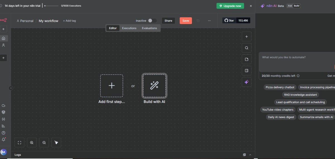The image size is (335, 159).
Task: Click the Build with AI box
Action: [x=154, y=86]
